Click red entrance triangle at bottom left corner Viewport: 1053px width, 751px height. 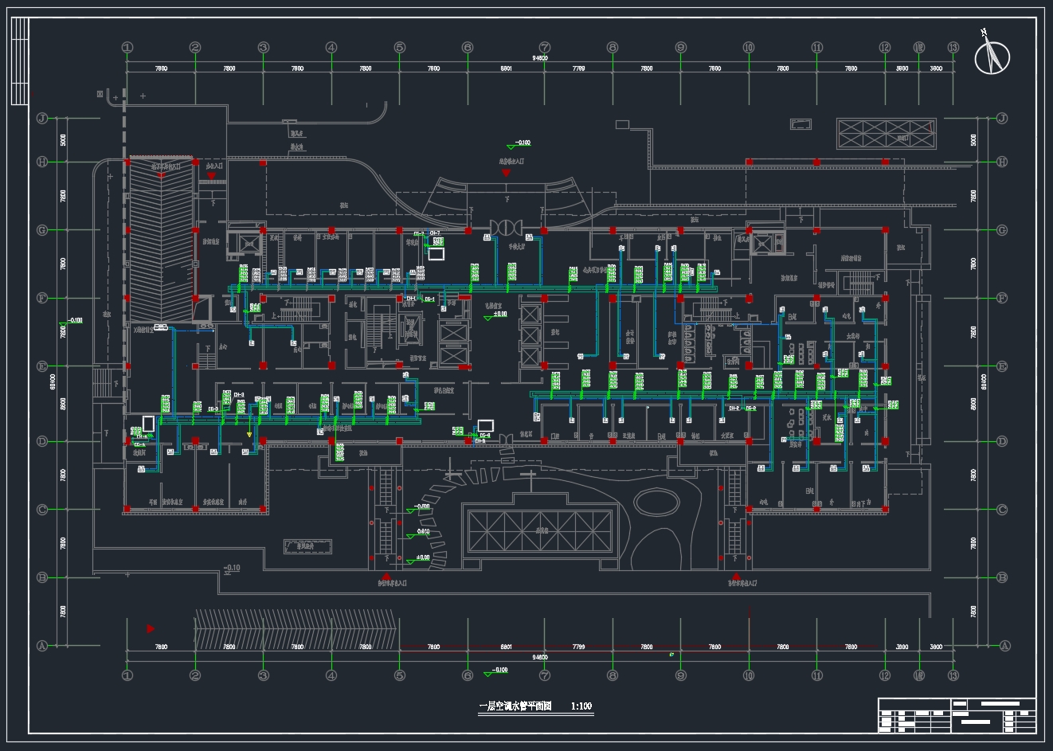click(151, 629)
